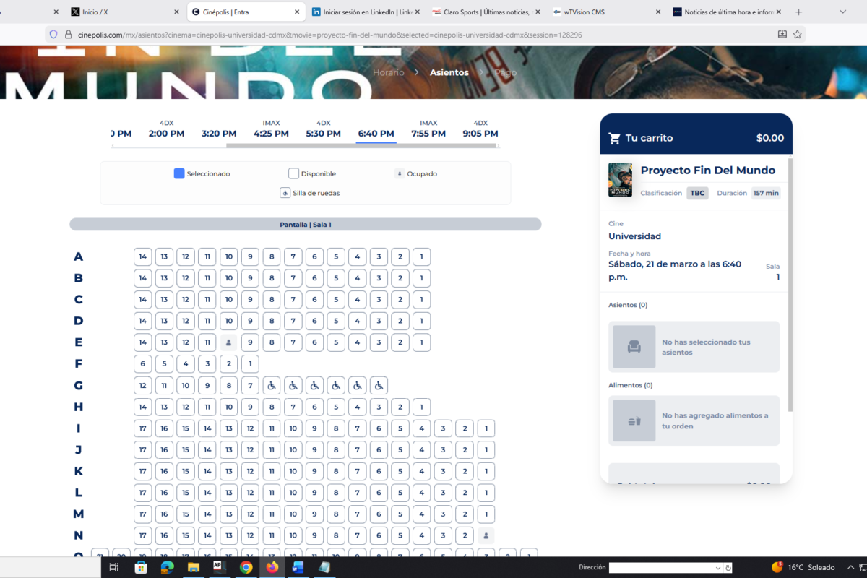Select seat 14 in row A

pos(143,256)
